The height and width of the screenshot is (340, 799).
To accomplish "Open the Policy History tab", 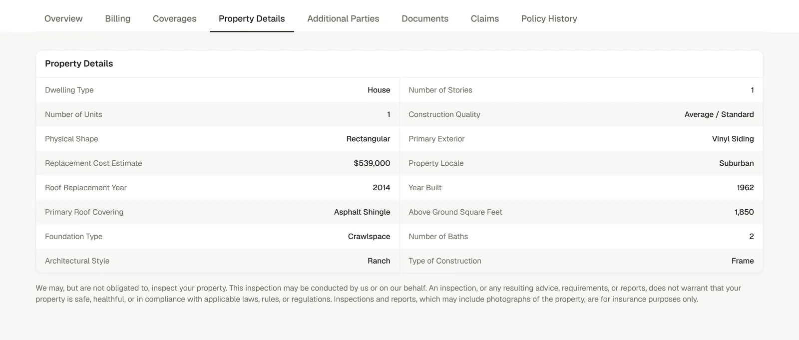I will point(549,18).
